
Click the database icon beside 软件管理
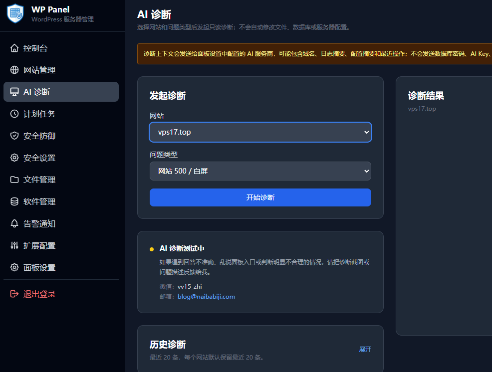(x=14, y=201)
